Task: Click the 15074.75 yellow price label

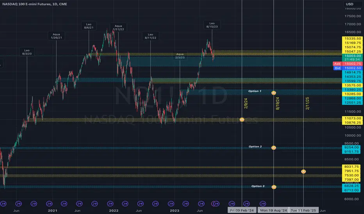Action: tap(352, 47)
